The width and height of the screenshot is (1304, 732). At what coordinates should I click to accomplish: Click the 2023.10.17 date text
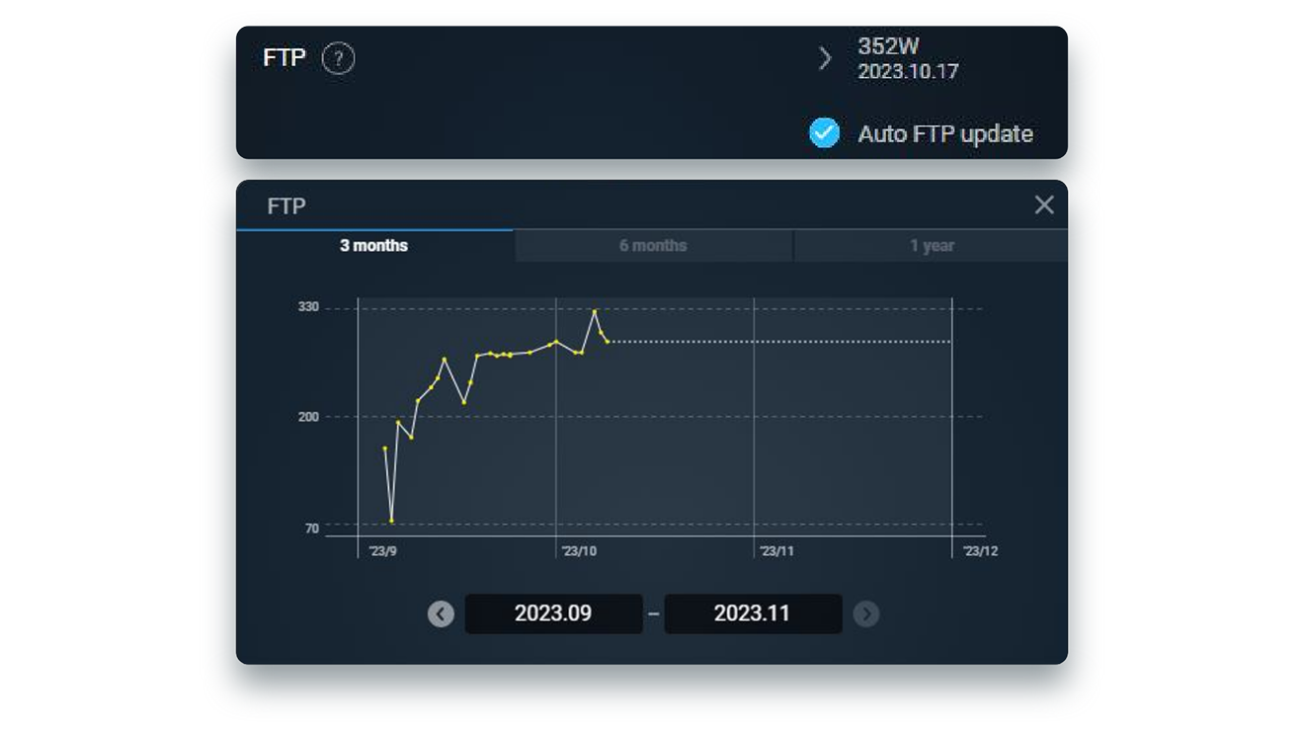point(908,72)
